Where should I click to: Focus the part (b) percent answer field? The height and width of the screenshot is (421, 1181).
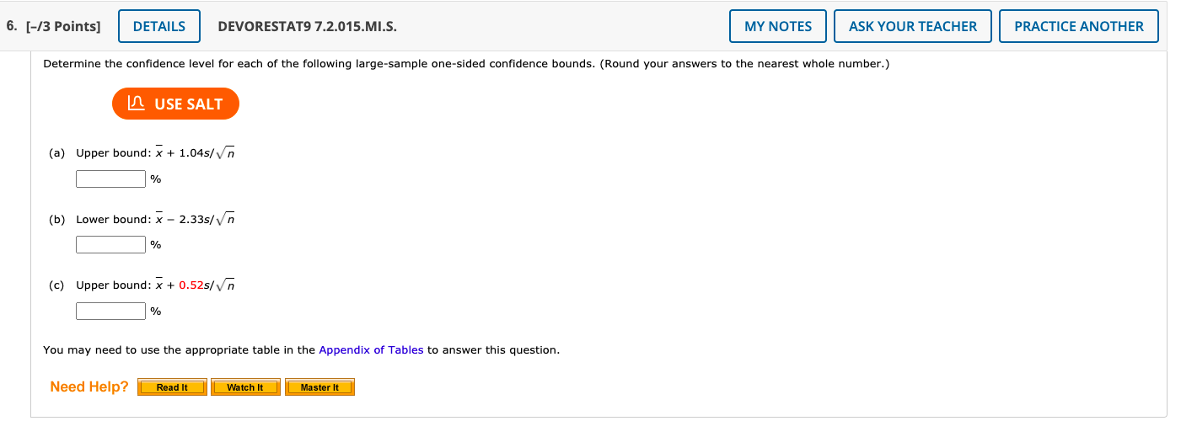point(111,244)
